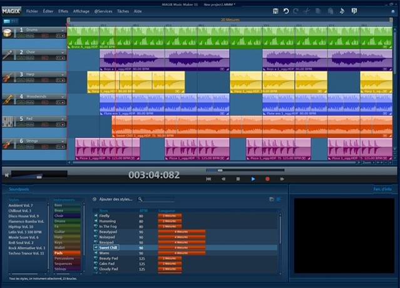Stop playback with the Stop button

[x=238, y=179]
